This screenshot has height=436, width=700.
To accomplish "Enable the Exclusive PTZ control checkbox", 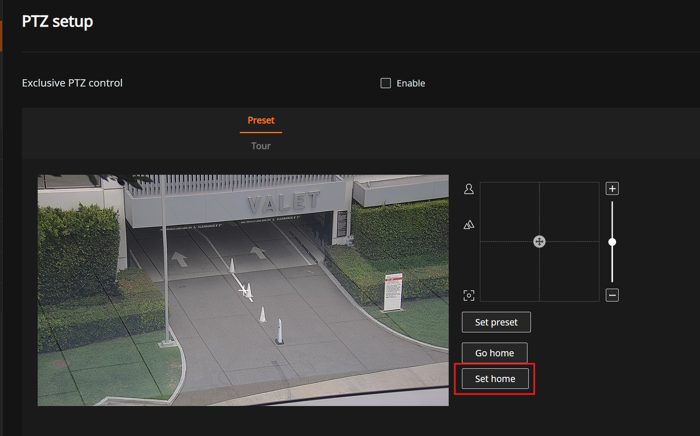I will [386, 83].
